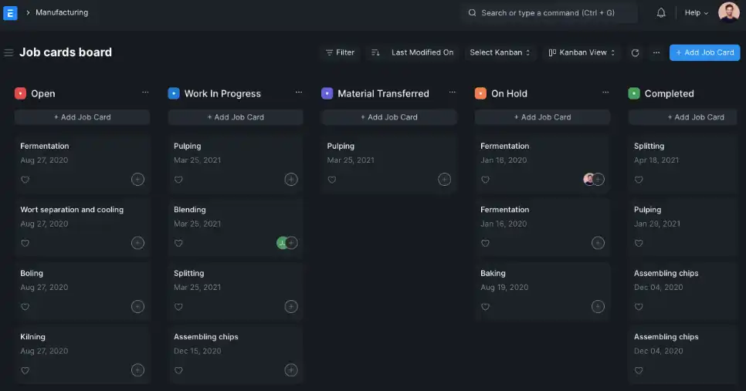Click the orange On Hold column indicator

[x=480, y=93]
